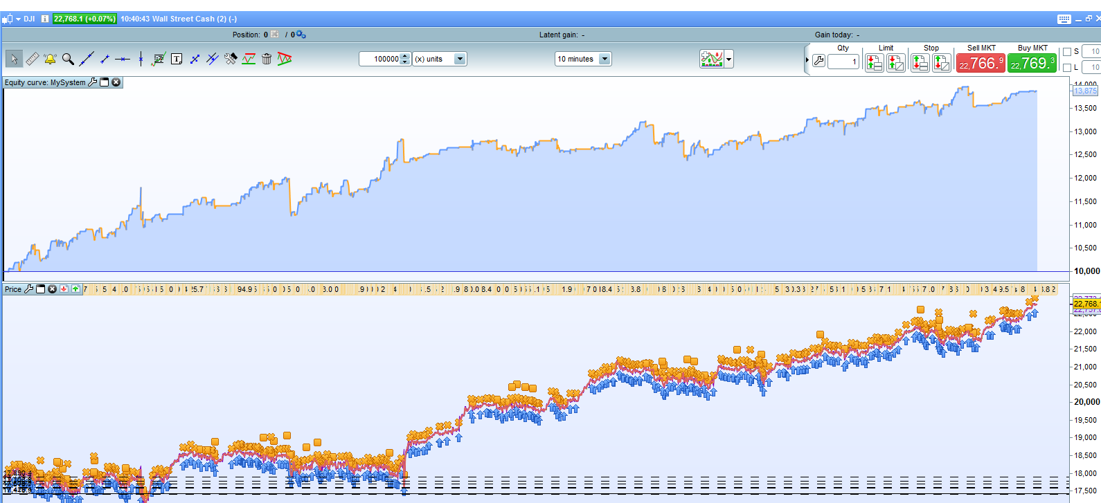Click the candlestick chart icon beside DJI
Screen dimensions: 1101x503
tap(8, 19)
